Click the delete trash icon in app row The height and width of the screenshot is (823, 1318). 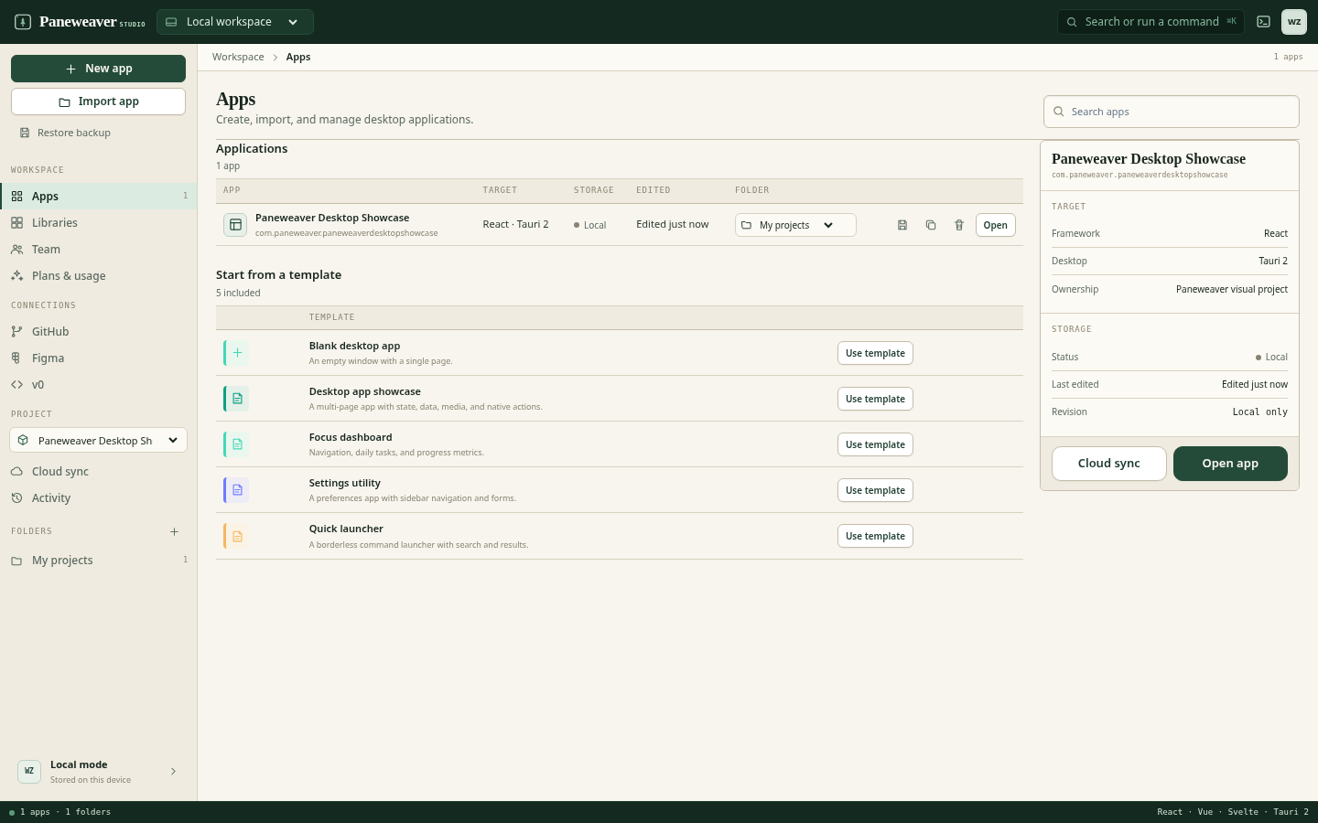point(959,225)
